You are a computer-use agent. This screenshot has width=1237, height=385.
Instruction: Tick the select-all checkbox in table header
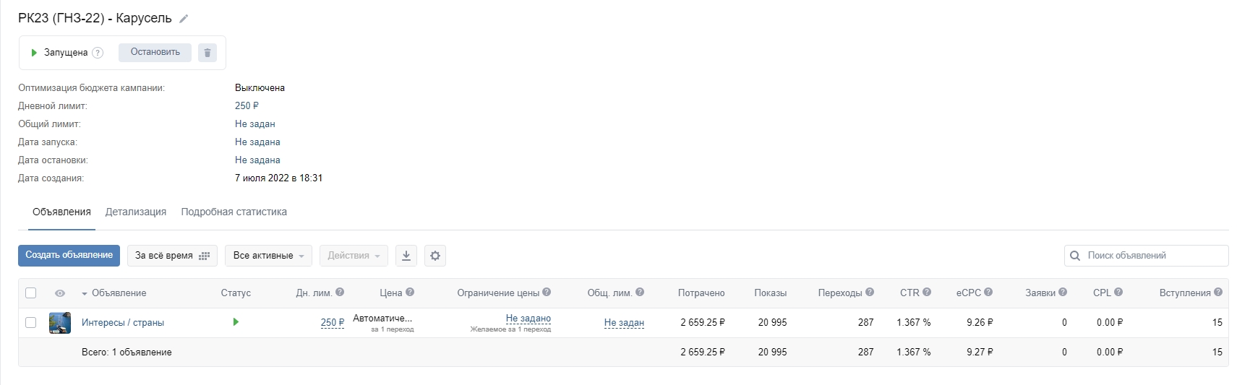30,293
